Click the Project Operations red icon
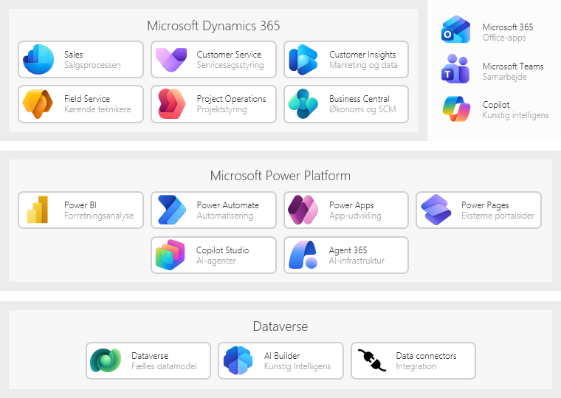 (x=171, y=104)
